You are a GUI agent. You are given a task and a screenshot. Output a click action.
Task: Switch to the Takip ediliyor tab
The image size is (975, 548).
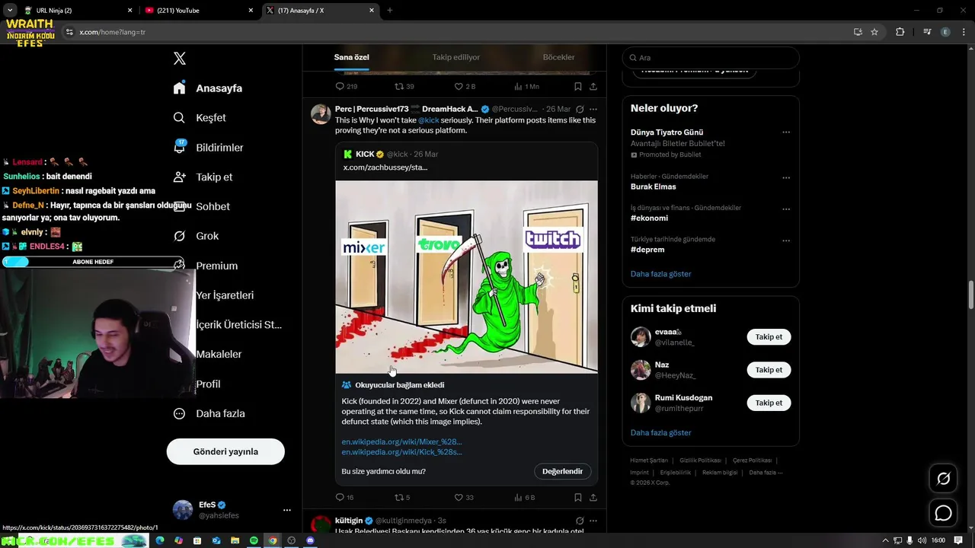456,58
